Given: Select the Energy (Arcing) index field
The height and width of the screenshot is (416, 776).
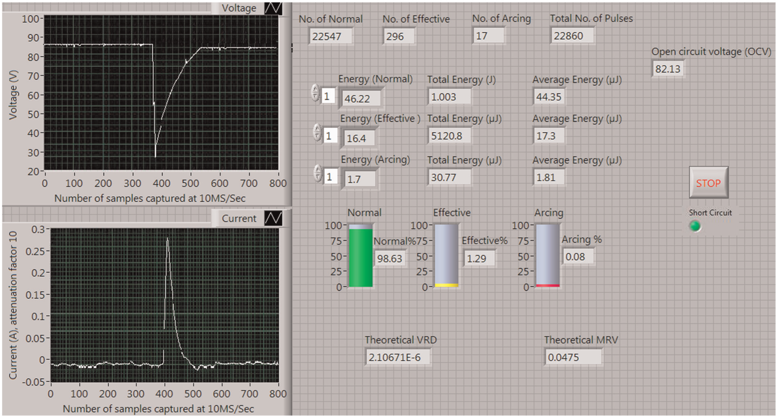Looking at the screenshot, I should coord(331,177).
